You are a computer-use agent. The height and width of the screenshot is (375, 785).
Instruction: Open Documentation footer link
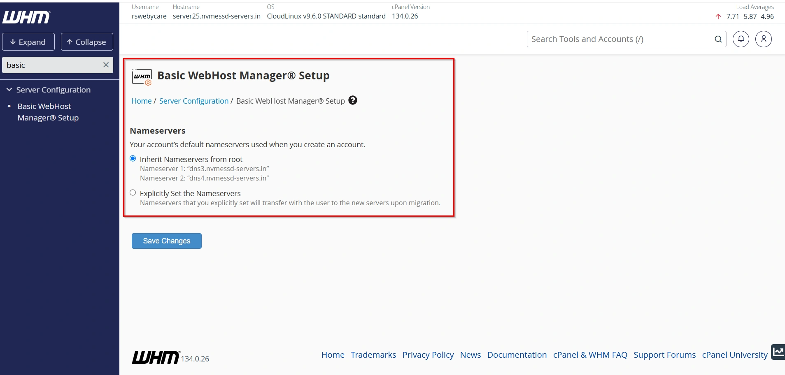(x=517, y=355)
